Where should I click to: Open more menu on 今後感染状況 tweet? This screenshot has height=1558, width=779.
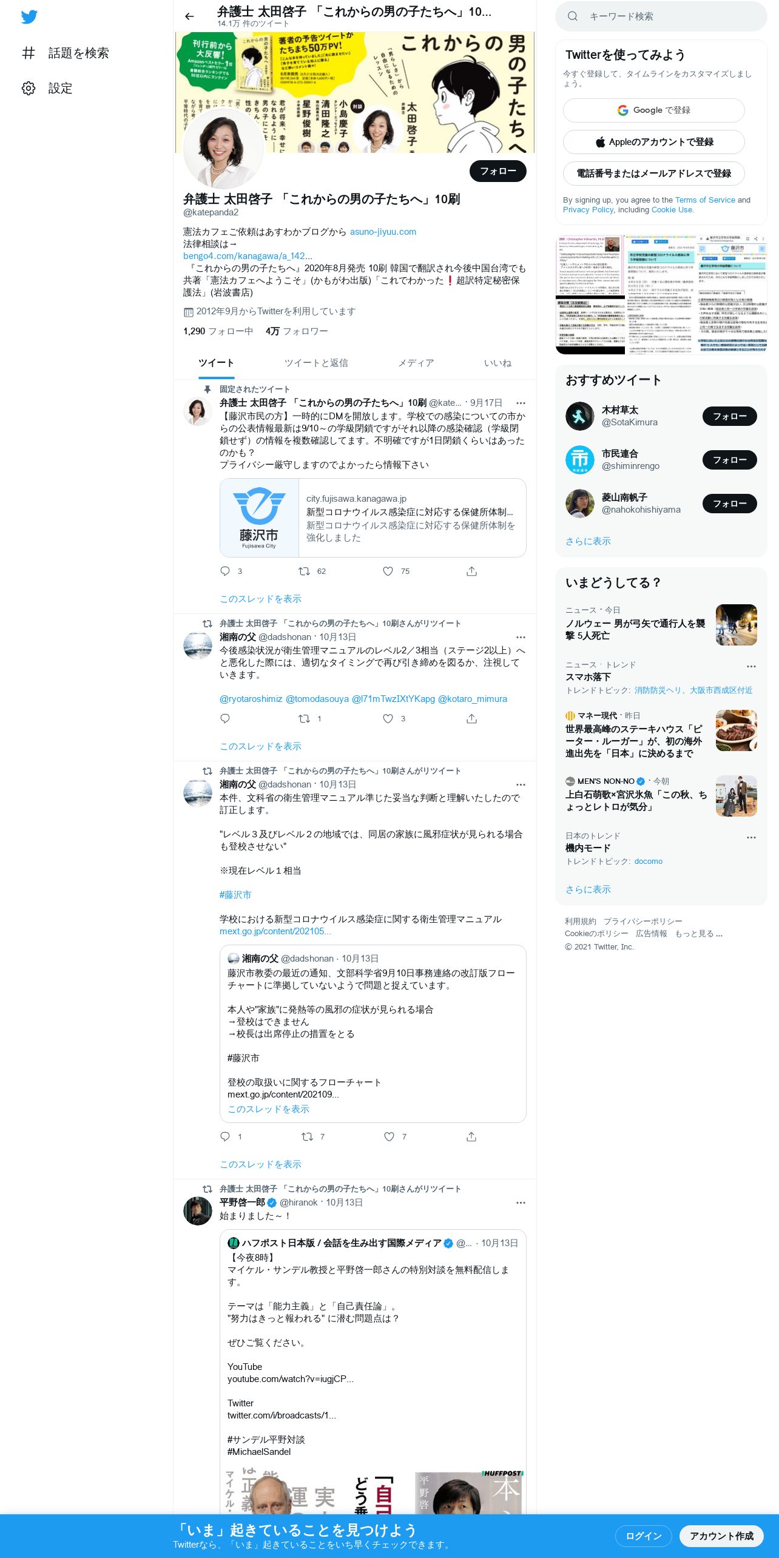tap(521, 637)
